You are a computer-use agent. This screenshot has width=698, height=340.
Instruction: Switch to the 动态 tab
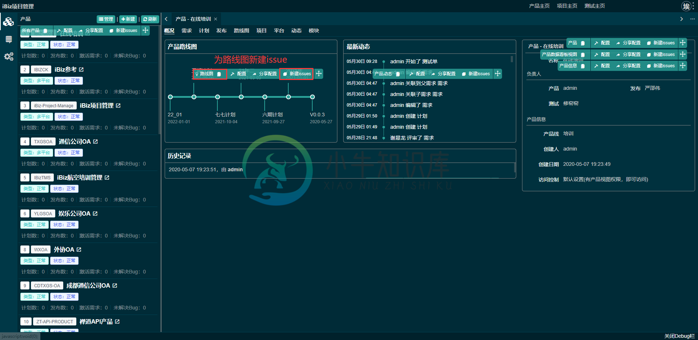pos(296,31)
